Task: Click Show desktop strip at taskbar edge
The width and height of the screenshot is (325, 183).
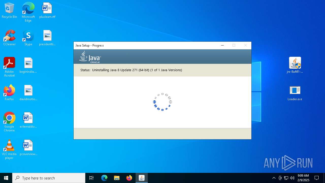Action: coord(324,178)
